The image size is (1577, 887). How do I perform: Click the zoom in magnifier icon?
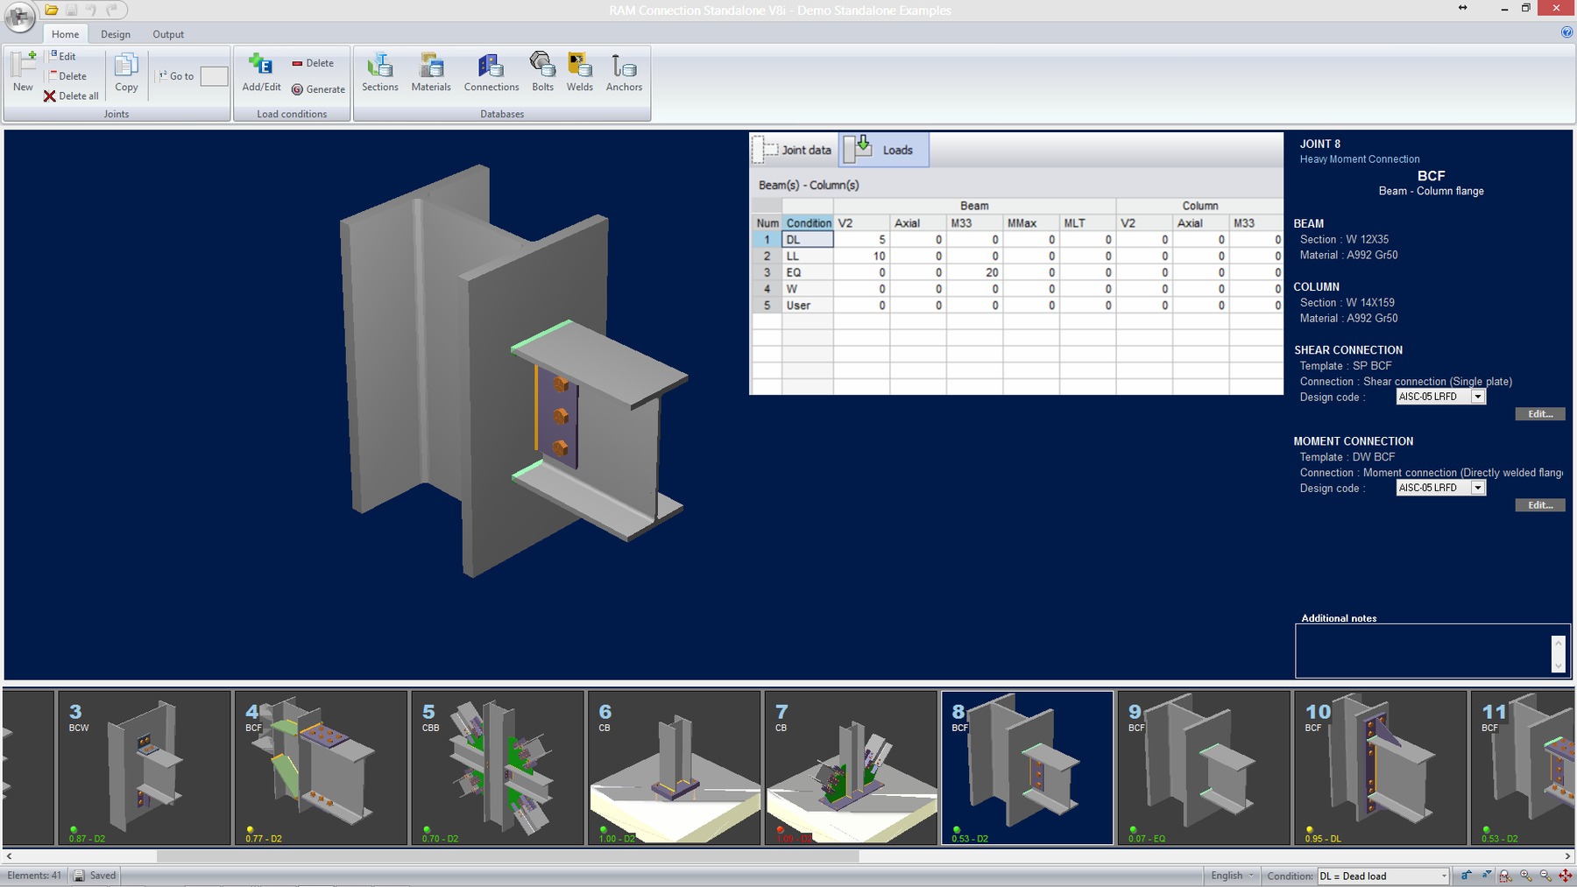[1526, 876]
